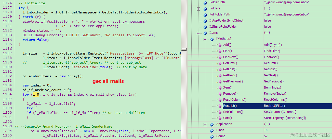Select the Item() method name

pos(228,88)
